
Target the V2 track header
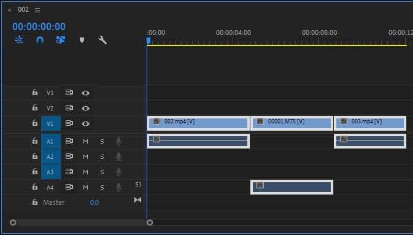[x=50, y=108]
